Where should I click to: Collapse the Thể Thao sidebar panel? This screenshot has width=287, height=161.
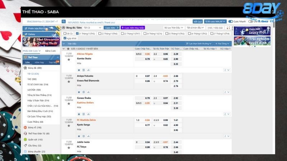[58, 57]
